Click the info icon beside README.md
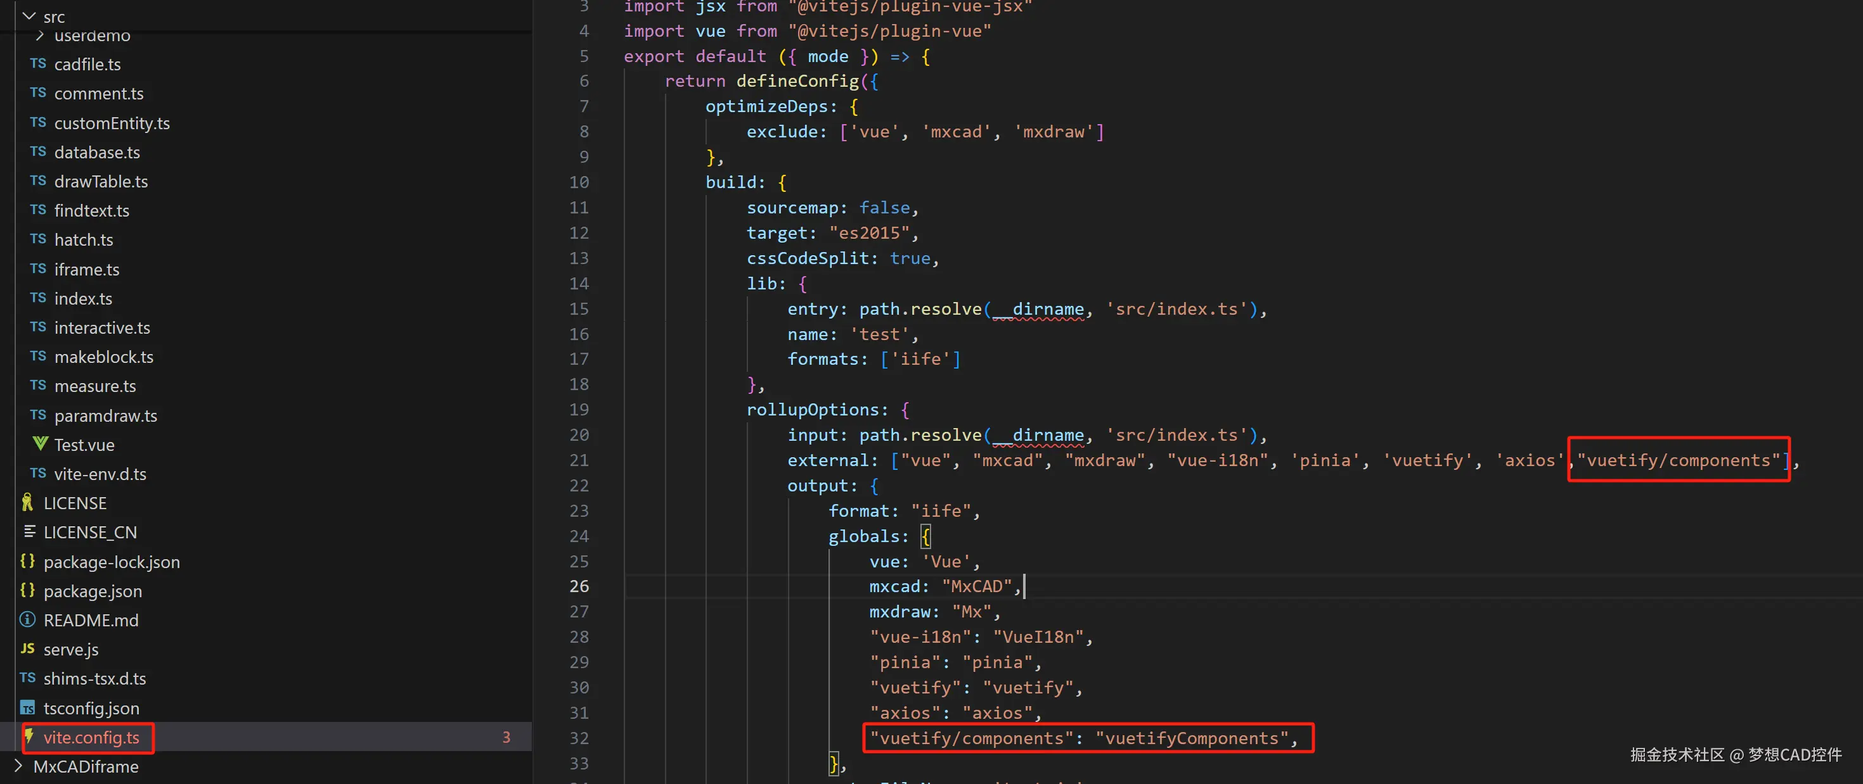Viewport: 1863px width, 784px height. [x=27, y=619]
